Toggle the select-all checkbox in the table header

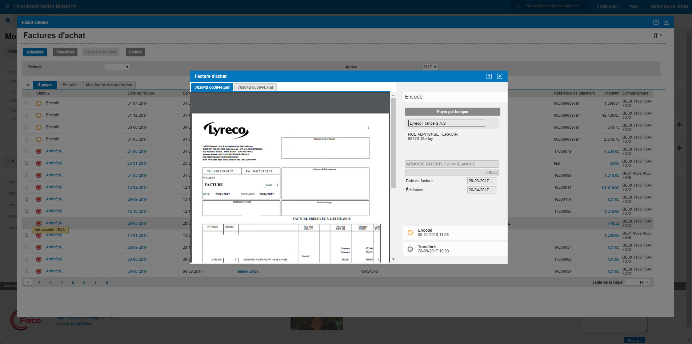27,93
